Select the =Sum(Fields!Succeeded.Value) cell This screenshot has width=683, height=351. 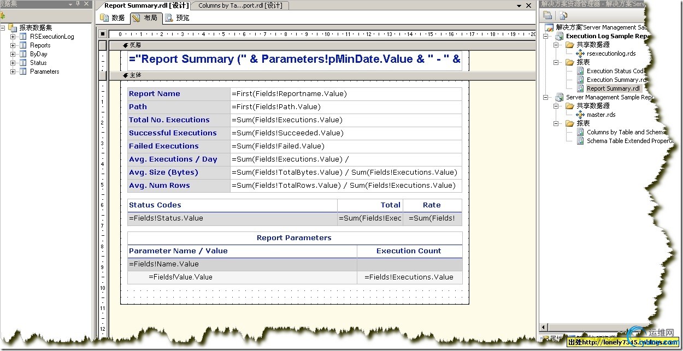click(x=346, y=133)
